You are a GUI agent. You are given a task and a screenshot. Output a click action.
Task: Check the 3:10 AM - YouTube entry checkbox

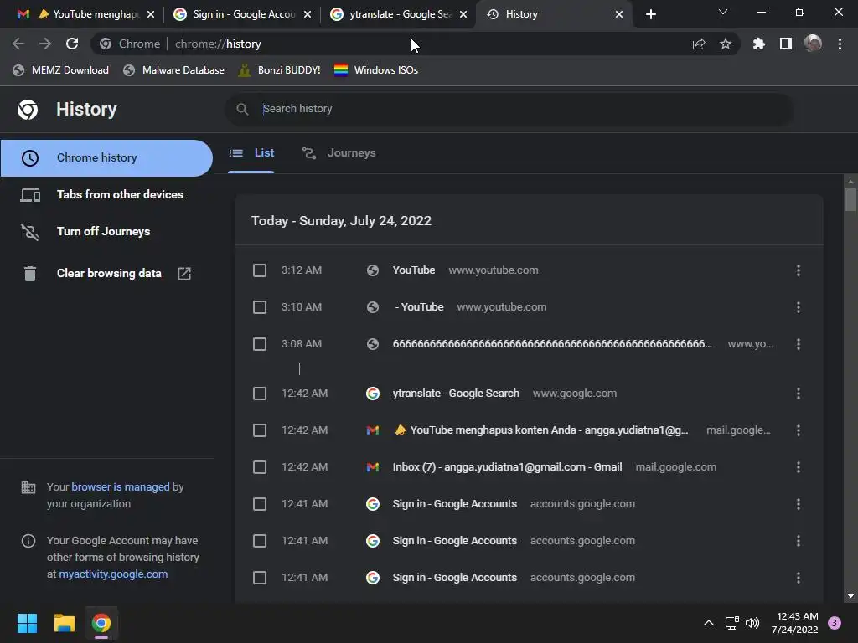click(260, 307)
